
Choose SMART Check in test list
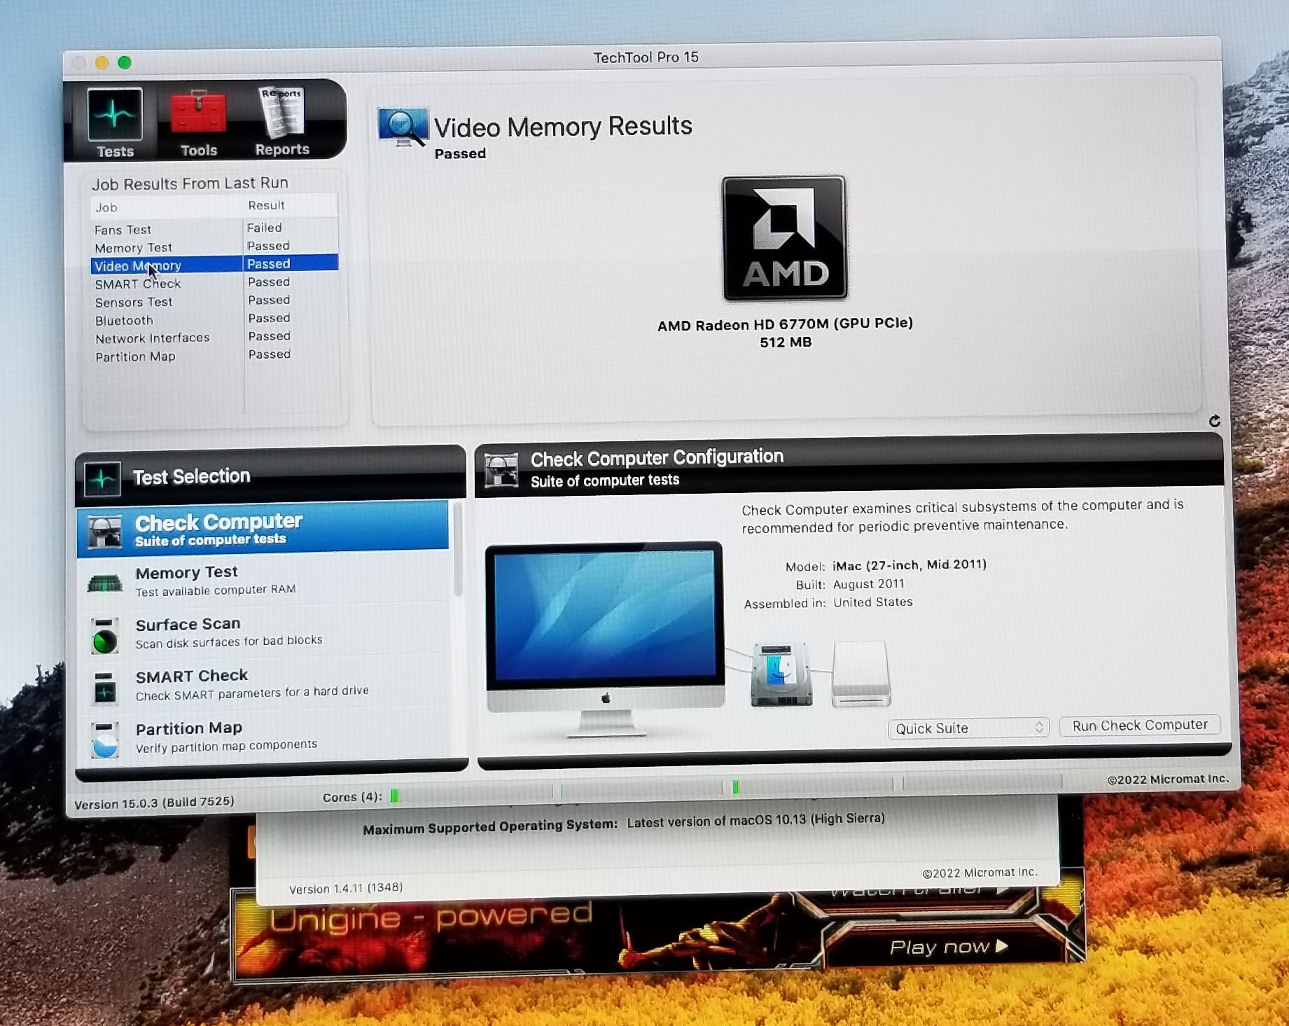(263, 684)
